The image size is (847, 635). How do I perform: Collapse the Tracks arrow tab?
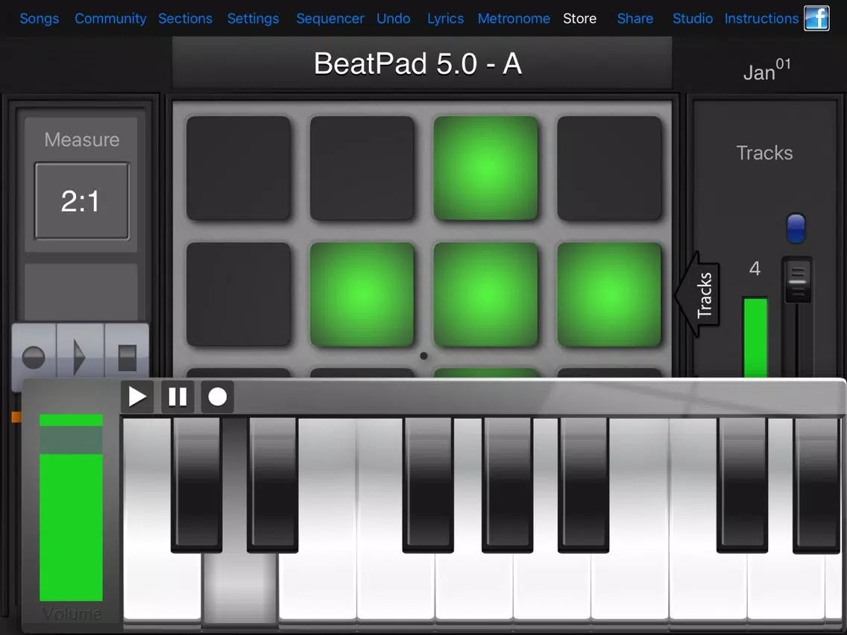699,295
